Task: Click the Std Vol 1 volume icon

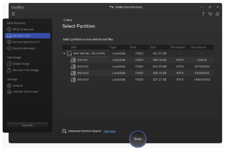Action: point(74,60)
